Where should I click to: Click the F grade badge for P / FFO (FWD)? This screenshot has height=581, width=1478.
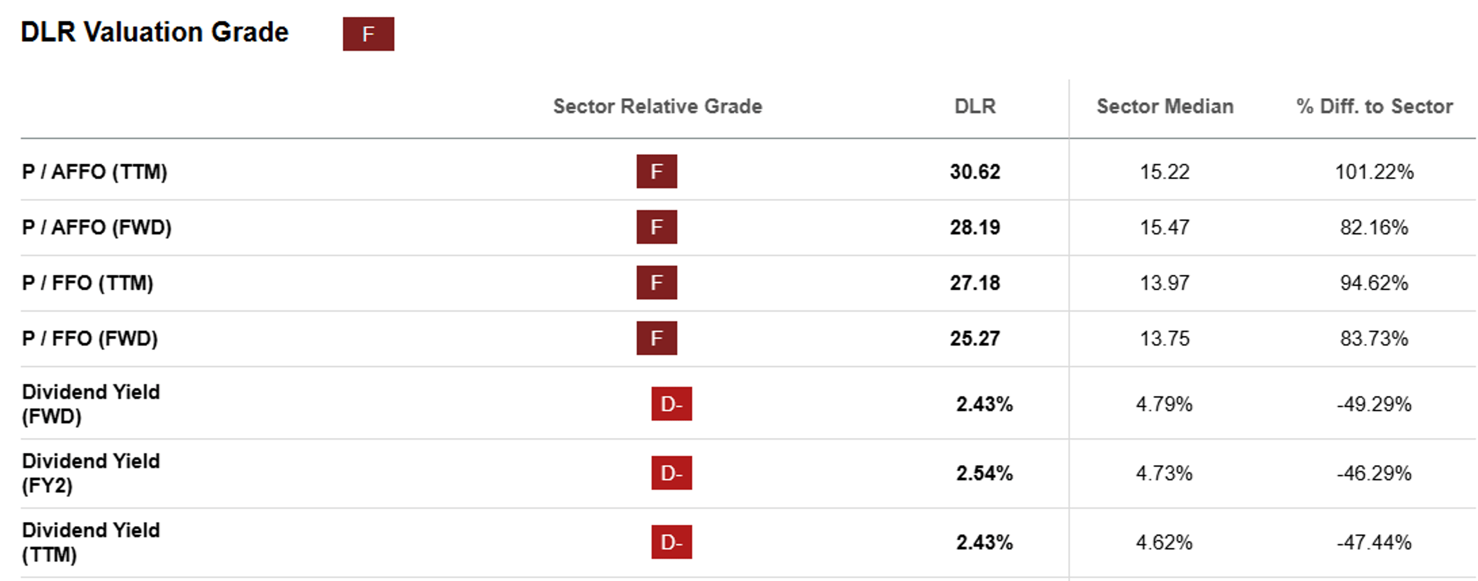coord(656,338)
